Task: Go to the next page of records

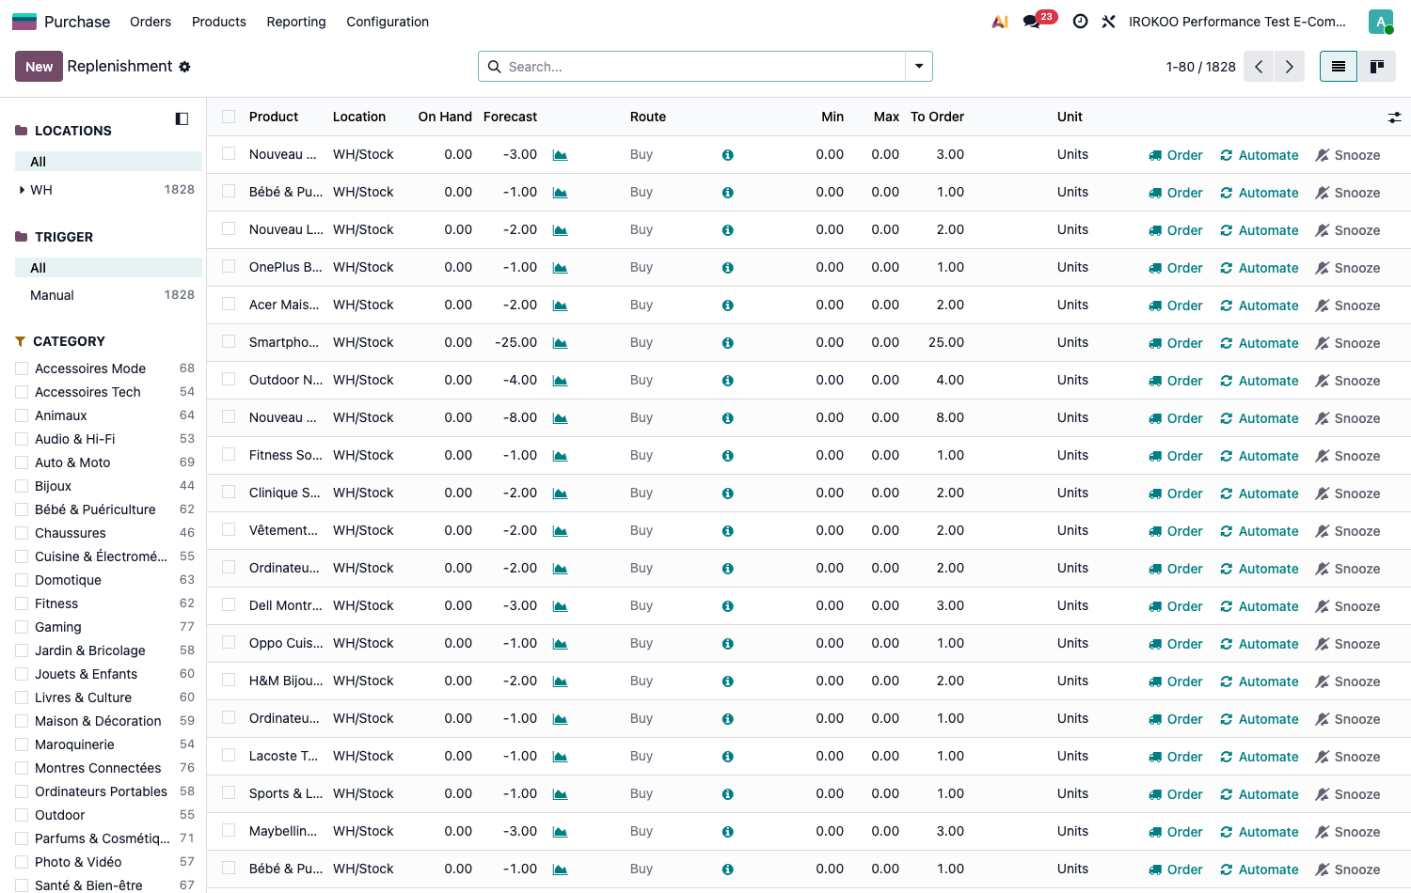Action: 1290,67
